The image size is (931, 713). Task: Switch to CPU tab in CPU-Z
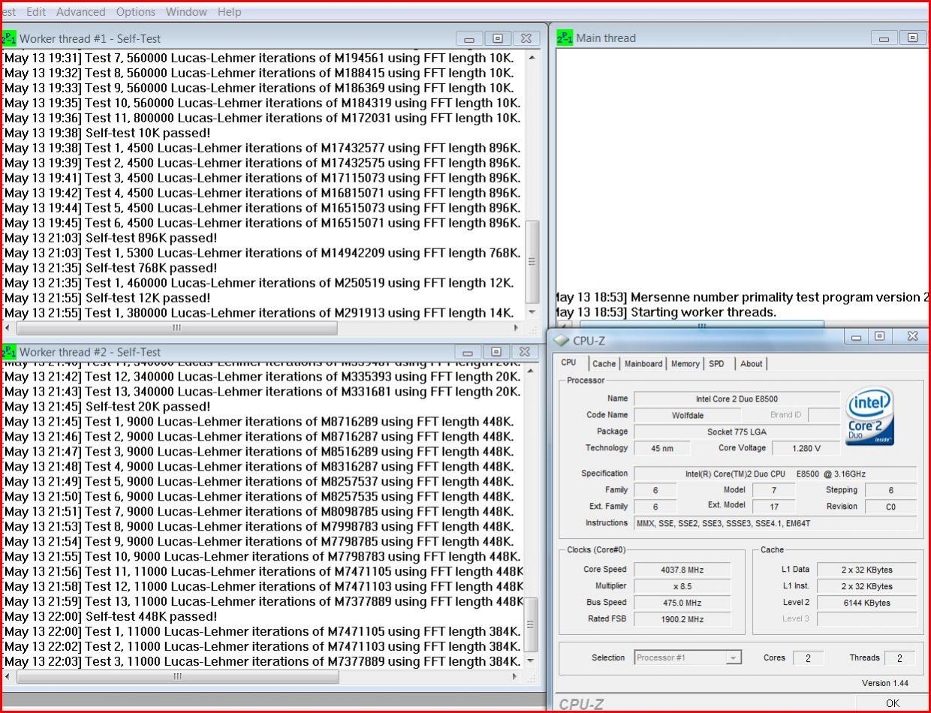(569, 363)
